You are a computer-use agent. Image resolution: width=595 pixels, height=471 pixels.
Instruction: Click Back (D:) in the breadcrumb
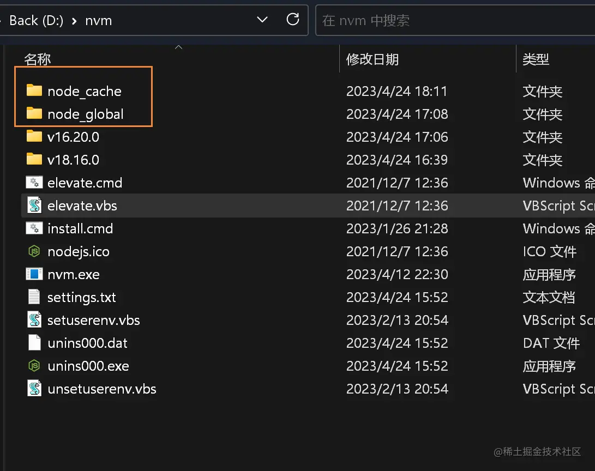pyautogui.click(x=36, y=21)
